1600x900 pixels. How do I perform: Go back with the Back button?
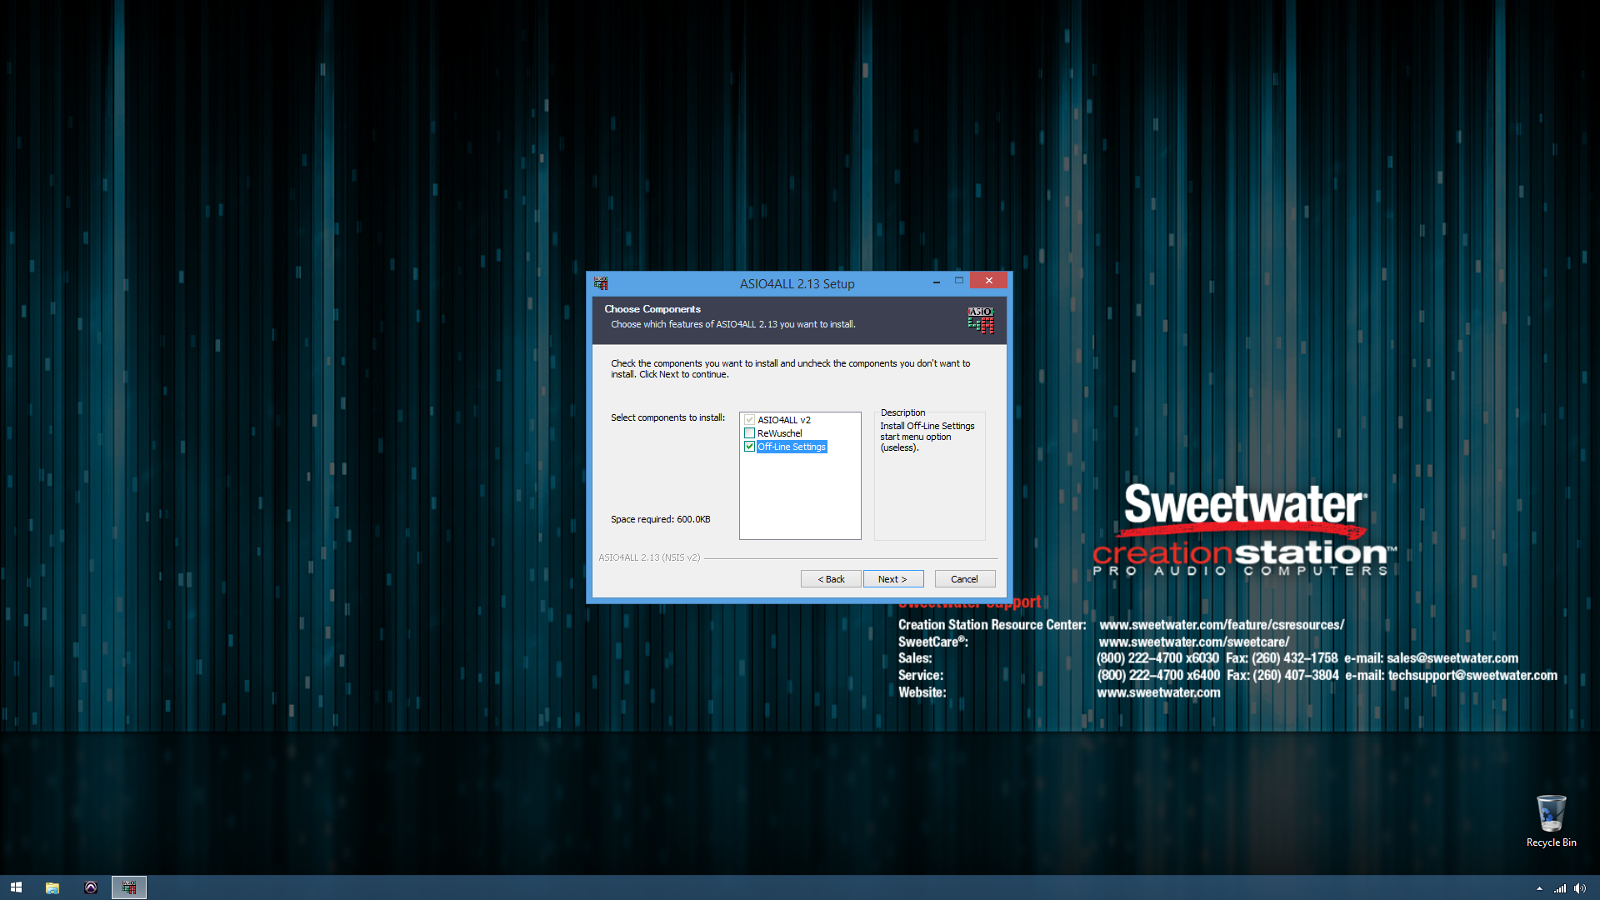[x=831, y=579]
